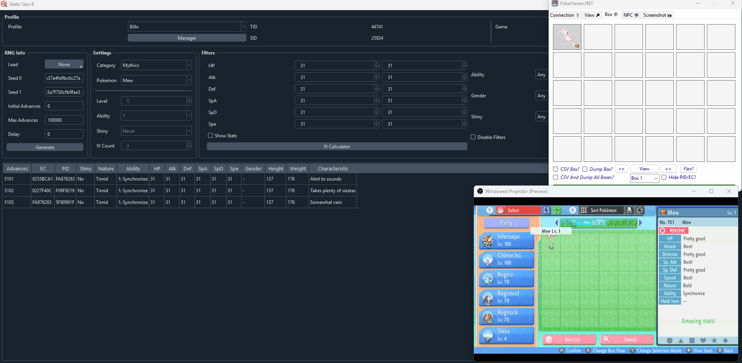Open the Gender filter Any dropdown
Screen dimensions: 742x363
point(542,95)
